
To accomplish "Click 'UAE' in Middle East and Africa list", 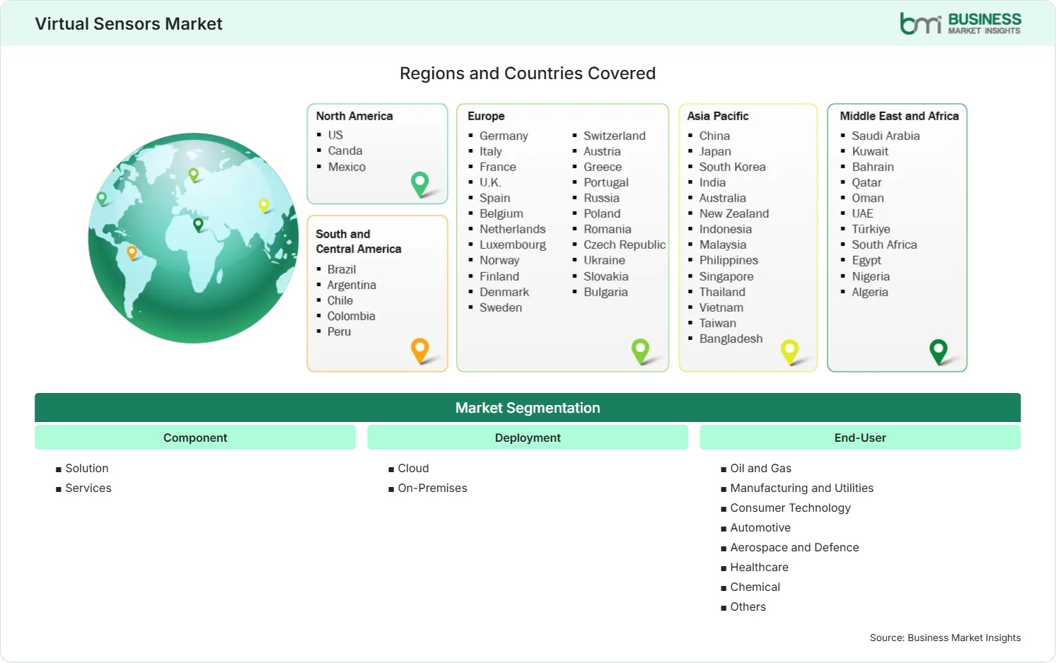I will coord(862,213).
